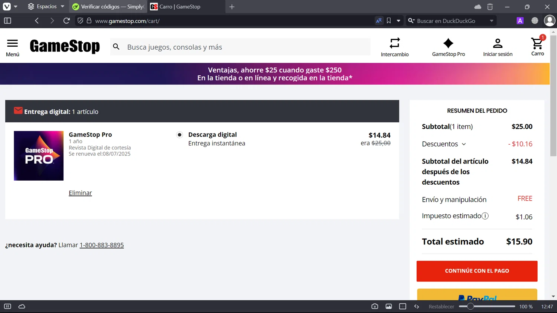Toggle images display in status bar
Viewport: 557px width, 313px height.
tap(389, 306)
